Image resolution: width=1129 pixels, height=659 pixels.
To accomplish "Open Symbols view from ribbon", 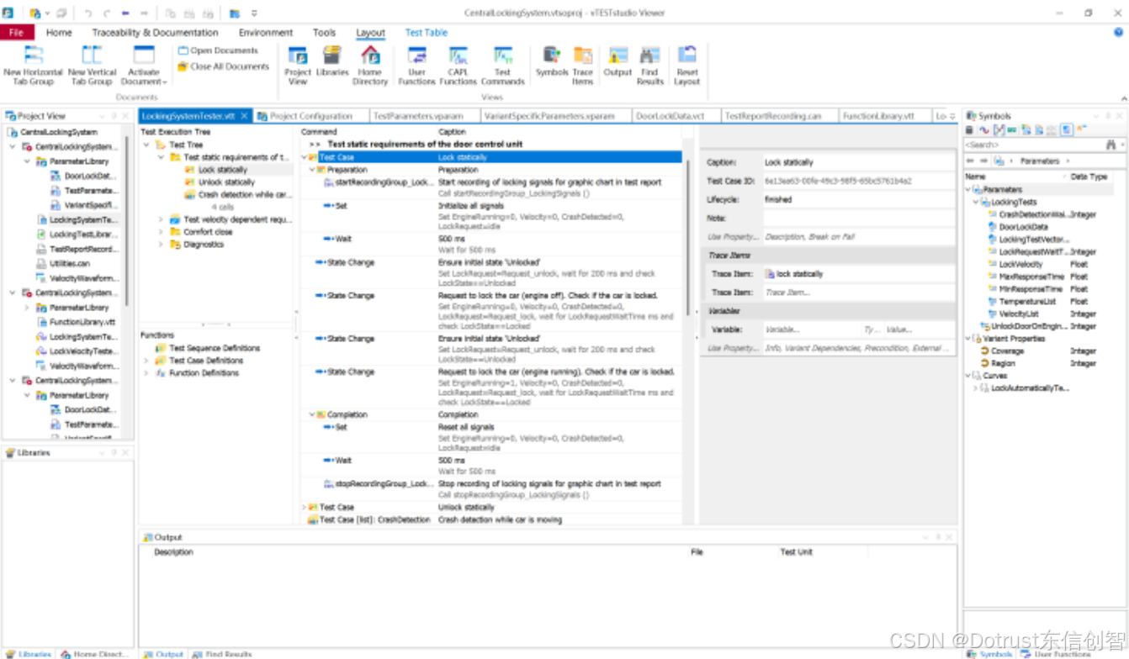I will point(552,61).
